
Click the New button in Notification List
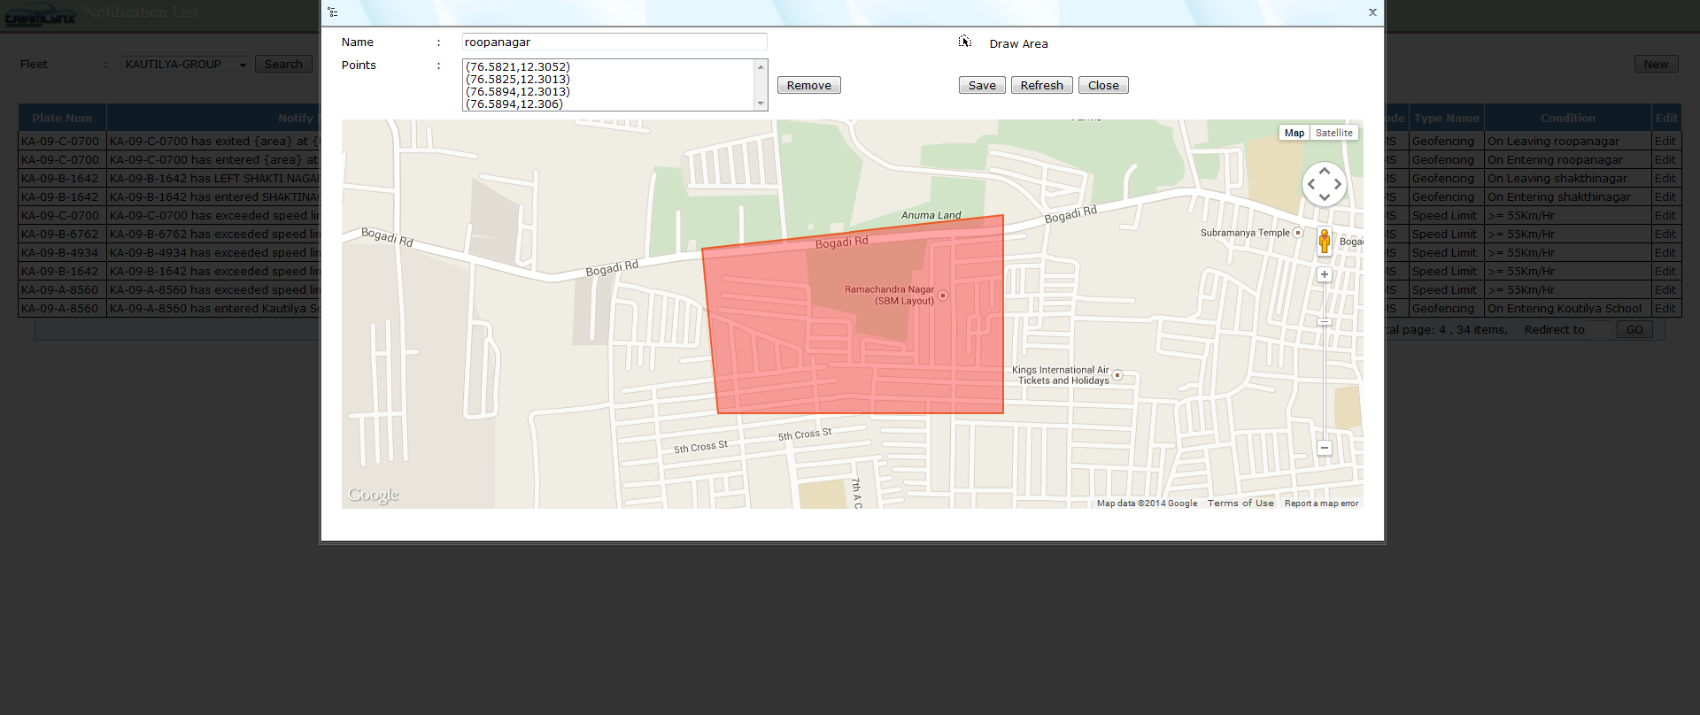pos(1656,64)
